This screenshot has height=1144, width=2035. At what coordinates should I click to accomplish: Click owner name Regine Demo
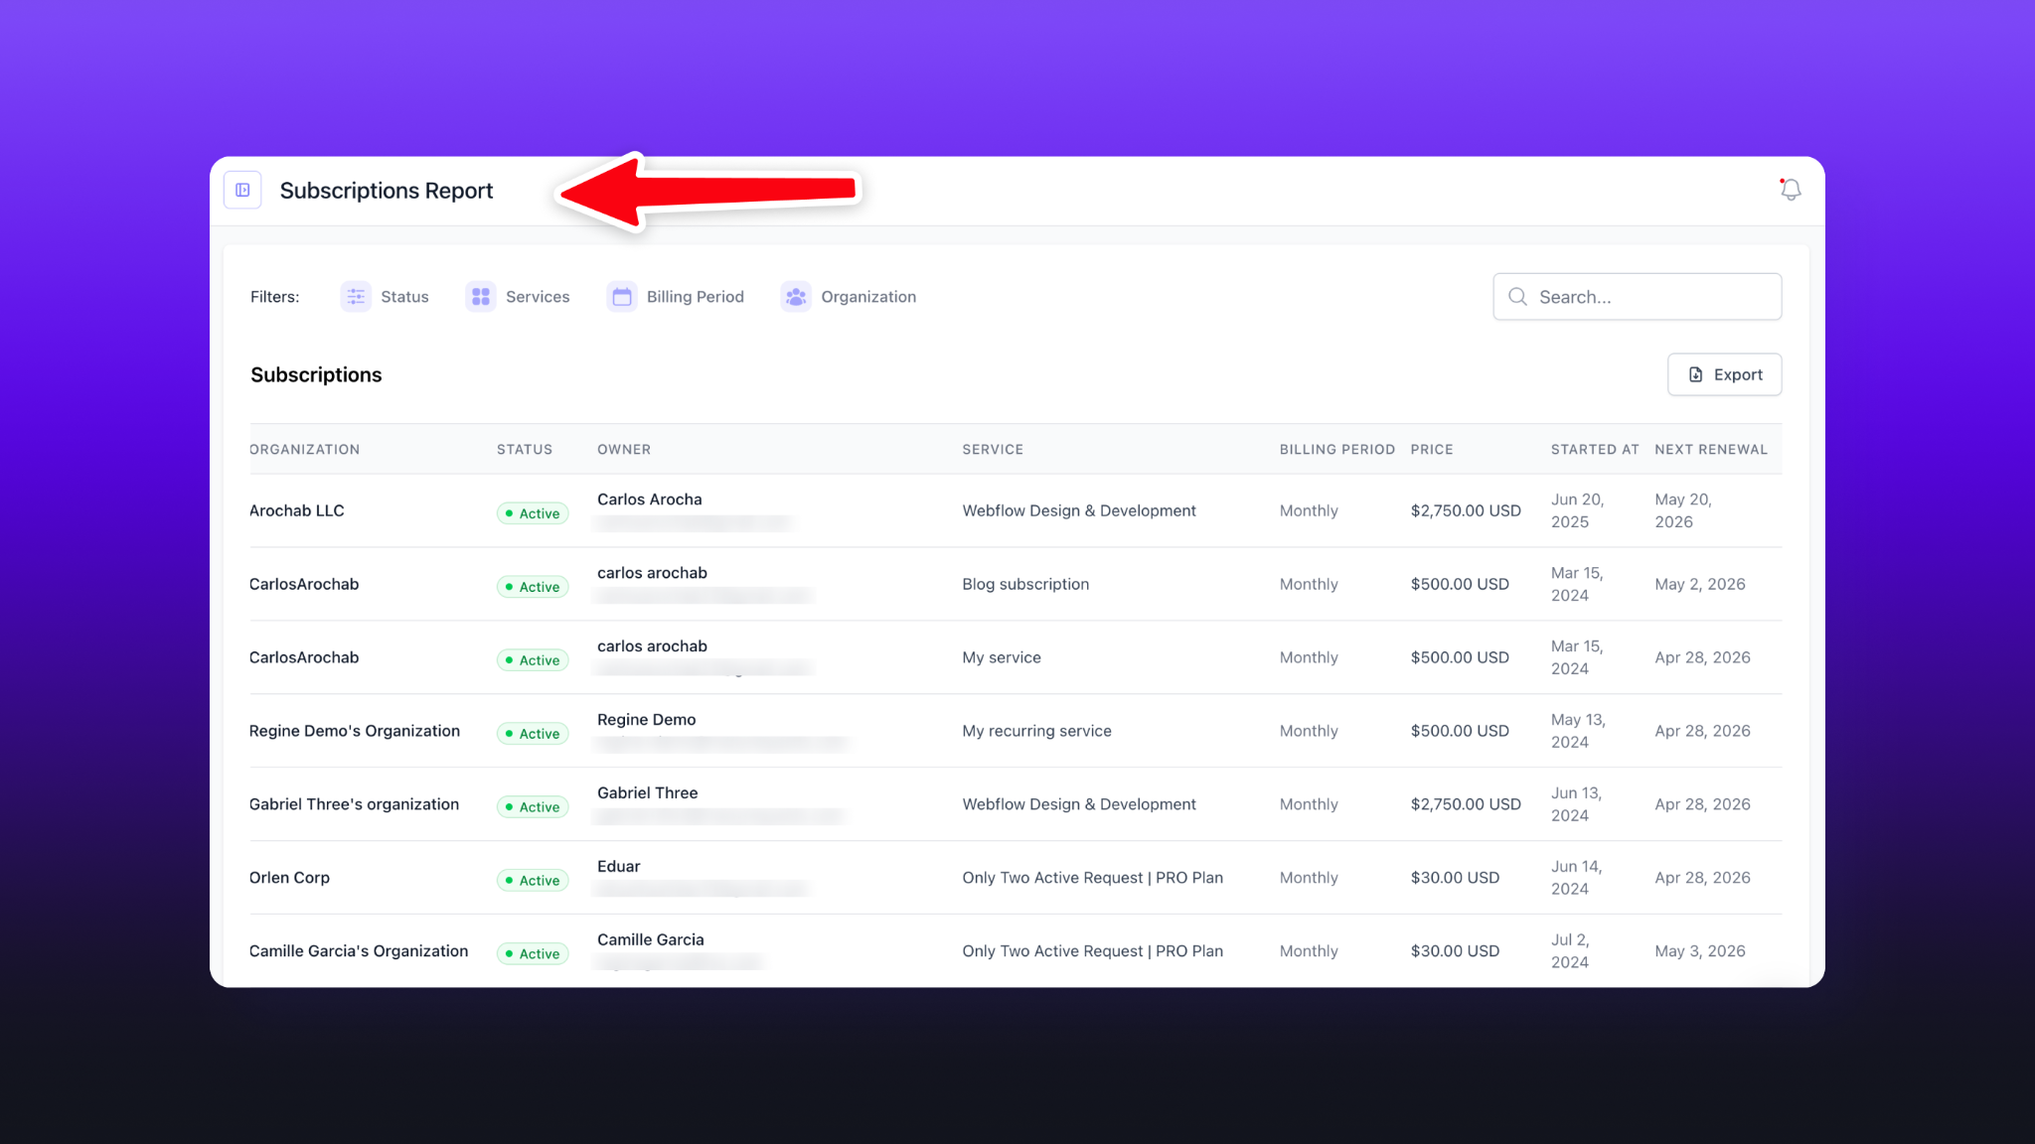[x=646, y=720]
